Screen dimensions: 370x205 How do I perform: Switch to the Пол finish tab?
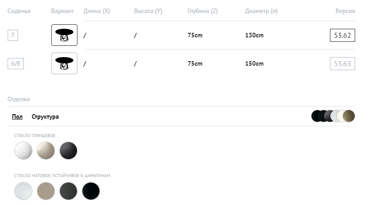(x=17, y=117)
